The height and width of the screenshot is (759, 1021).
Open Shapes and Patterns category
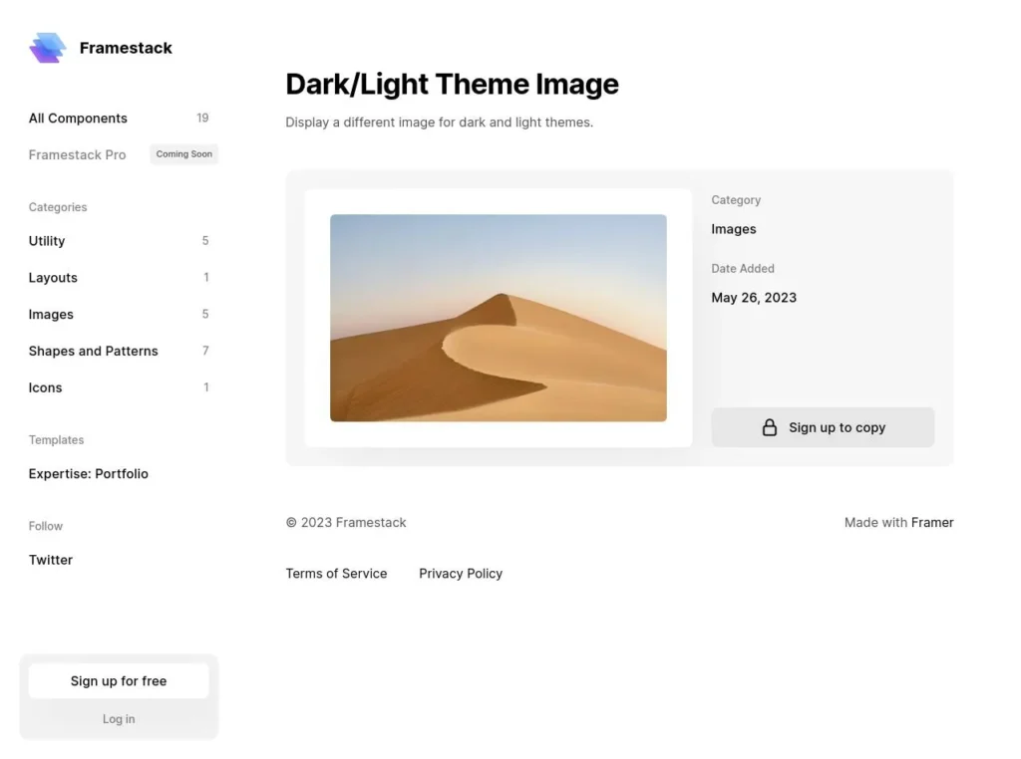119,352
